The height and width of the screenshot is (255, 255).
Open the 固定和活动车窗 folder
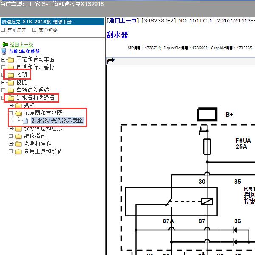click(x=35, y=59)
